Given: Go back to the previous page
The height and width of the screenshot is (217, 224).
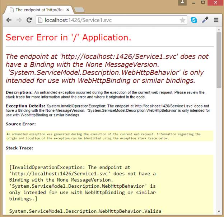Looking at the screenshot, I should [x=9, y=20].
